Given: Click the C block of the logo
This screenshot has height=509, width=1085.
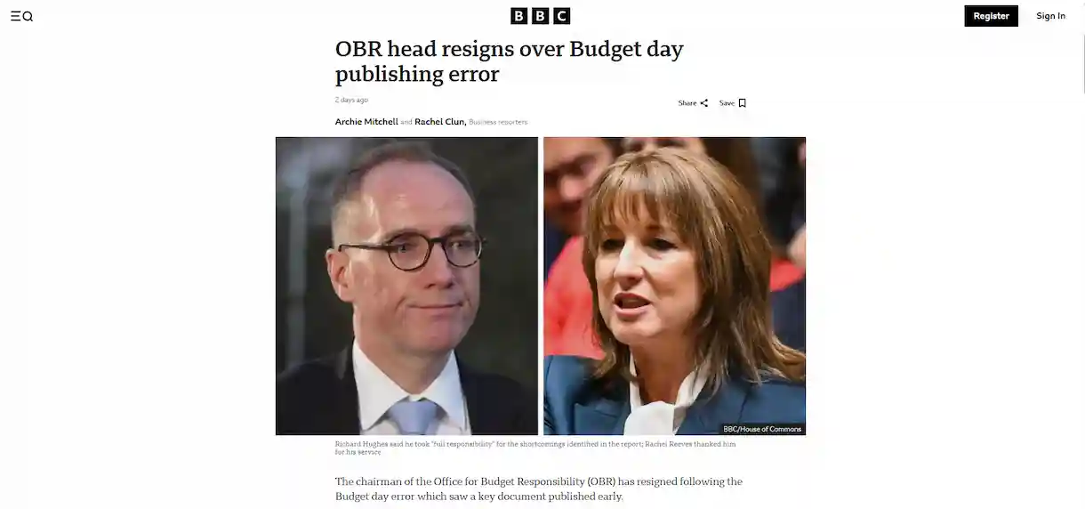Looking at the screenshot, I should tap(562, 16).
